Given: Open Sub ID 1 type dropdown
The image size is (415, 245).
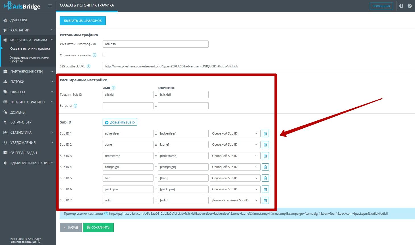Looking at the screenshot, I should (x=235, y=133).
